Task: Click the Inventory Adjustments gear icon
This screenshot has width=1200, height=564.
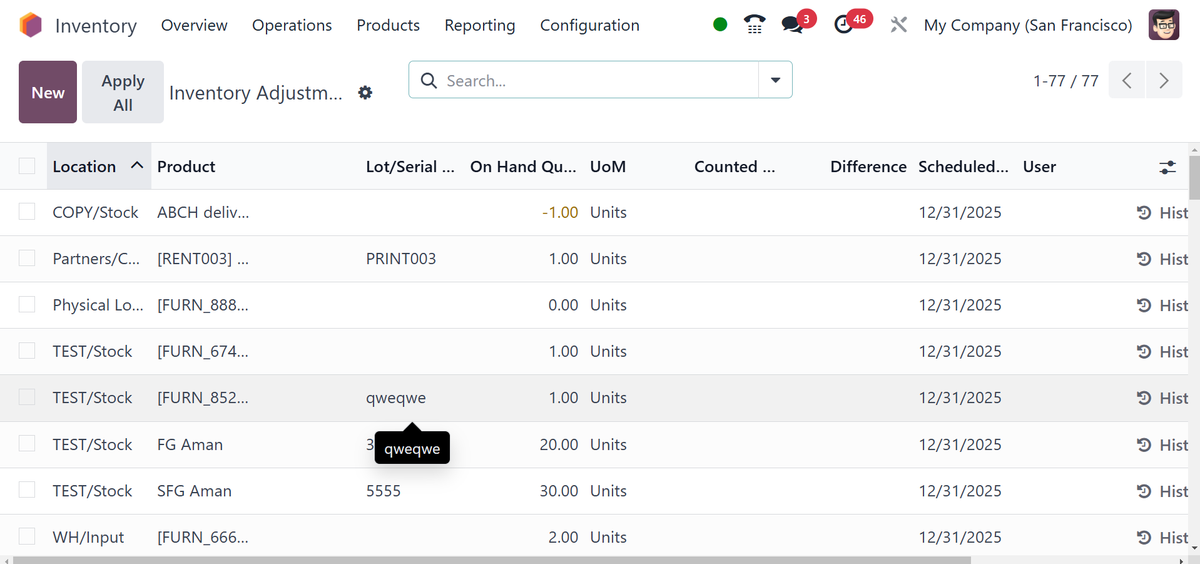Action: coord(365,93)
